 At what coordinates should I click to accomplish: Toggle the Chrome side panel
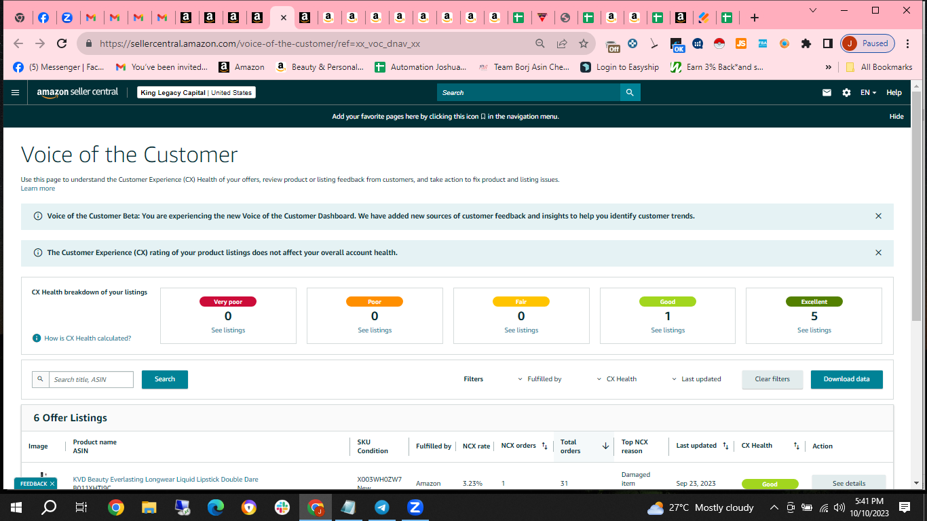(828, 43)
